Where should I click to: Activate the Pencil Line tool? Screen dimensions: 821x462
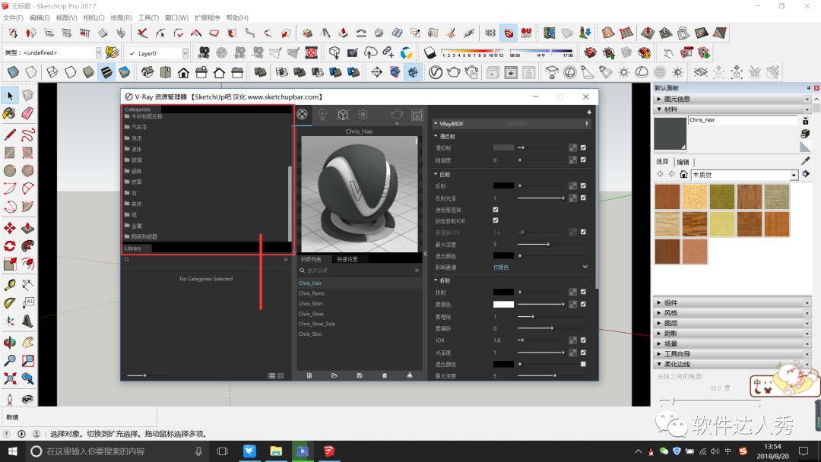point(9,134)
